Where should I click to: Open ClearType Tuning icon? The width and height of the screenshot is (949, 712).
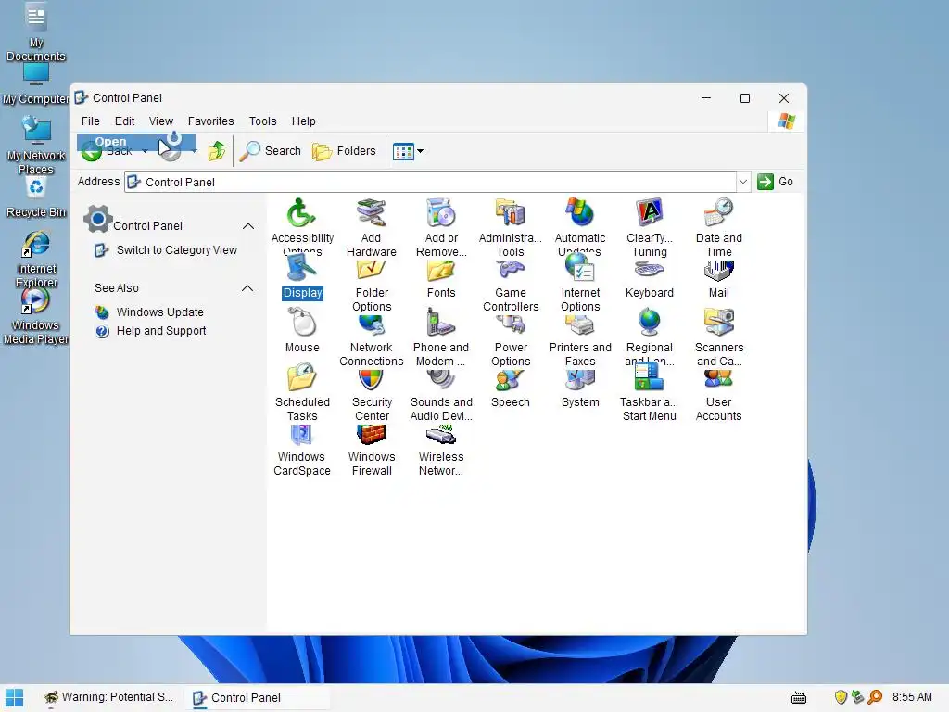point(650,213)
